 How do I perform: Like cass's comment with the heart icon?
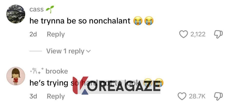(183, 35)
